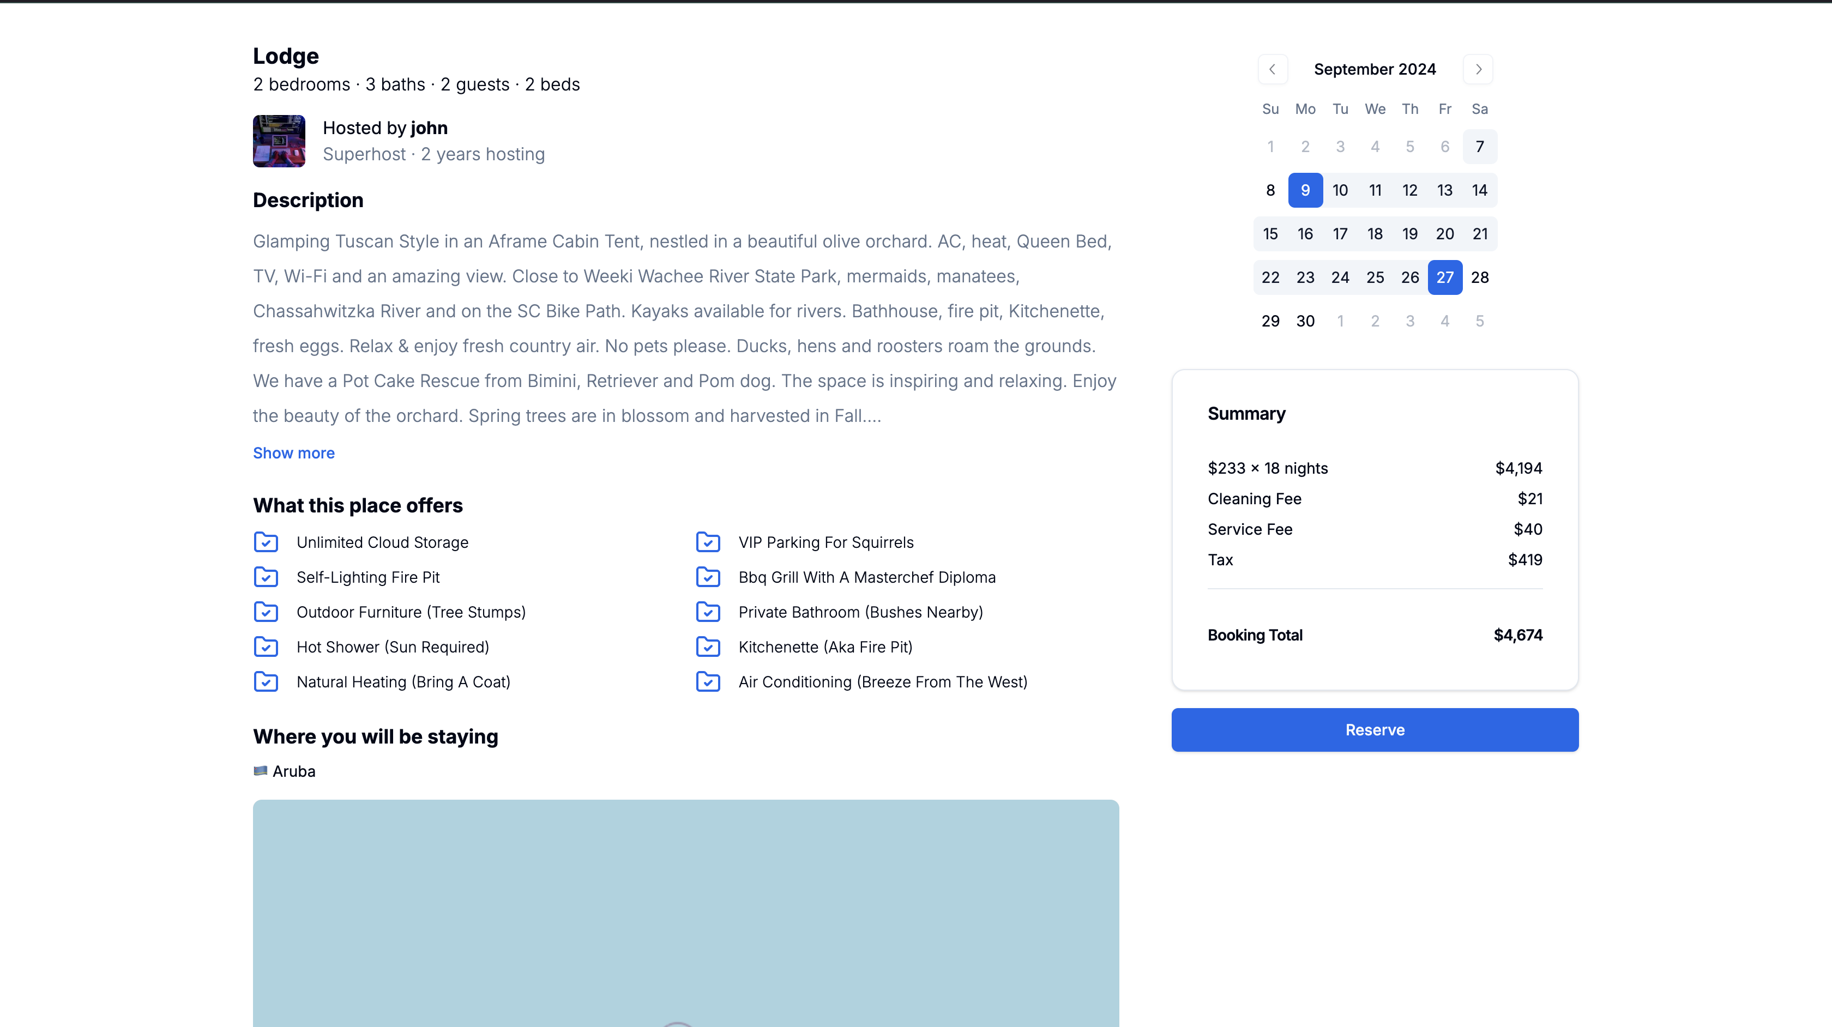This screenshot has height=1027, width=1832.
Task: Click the Self-Lighting Fire Pit icon
Action: tap(266, 577)
